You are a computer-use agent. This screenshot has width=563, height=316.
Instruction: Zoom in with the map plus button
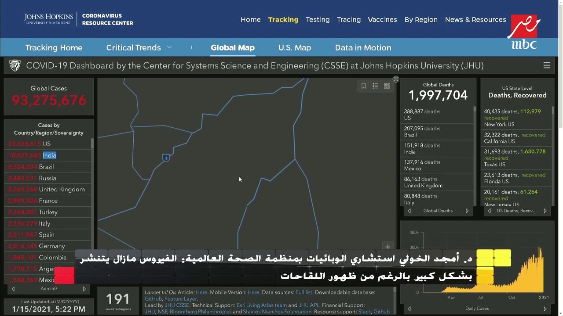tap(388, 247)
